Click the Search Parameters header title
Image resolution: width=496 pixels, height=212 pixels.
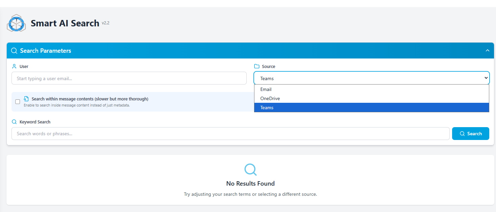pos(46,51)
